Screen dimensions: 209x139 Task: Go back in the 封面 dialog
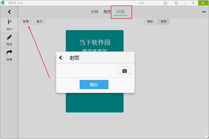[61, 58]
